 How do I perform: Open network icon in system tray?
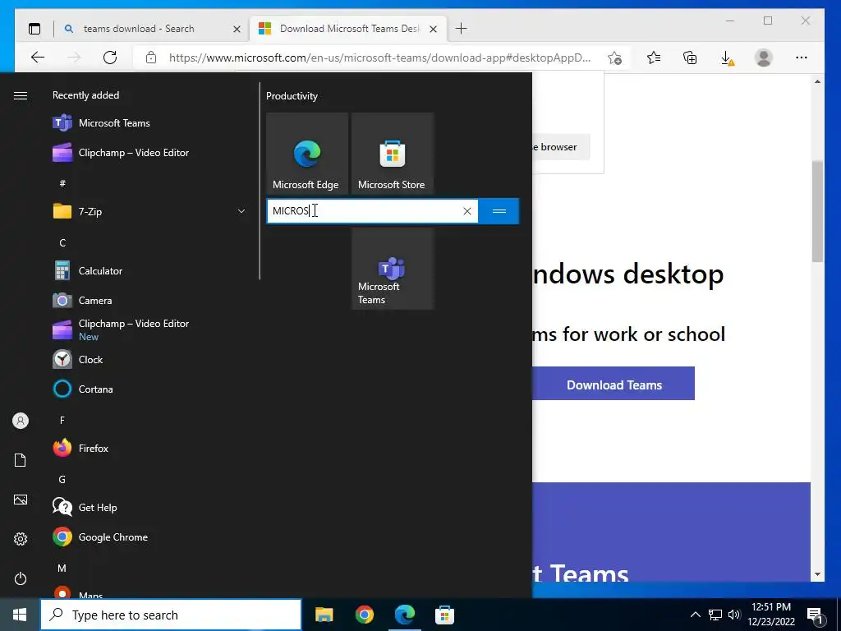(715, 615)
